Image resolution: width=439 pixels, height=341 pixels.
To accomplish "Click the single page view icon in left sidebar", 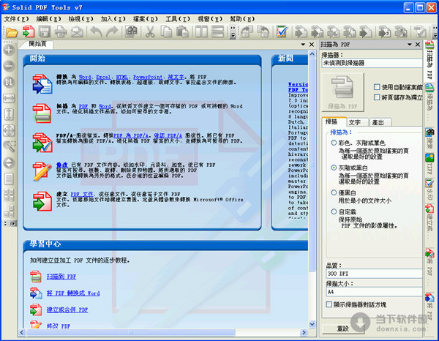I will [9, 179].
